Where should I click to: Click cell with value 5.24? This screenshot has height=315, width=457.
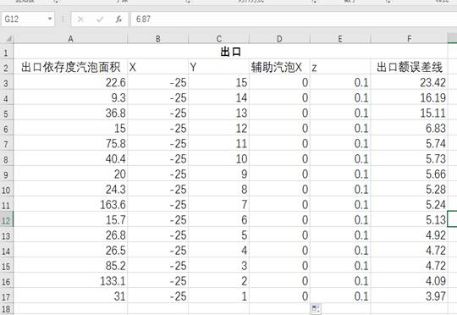410,204
